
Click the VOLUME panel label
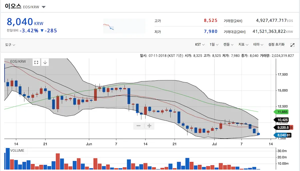(17, 151)
